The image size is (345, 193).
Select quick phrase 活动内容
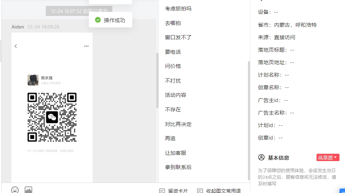coord(175,95)
